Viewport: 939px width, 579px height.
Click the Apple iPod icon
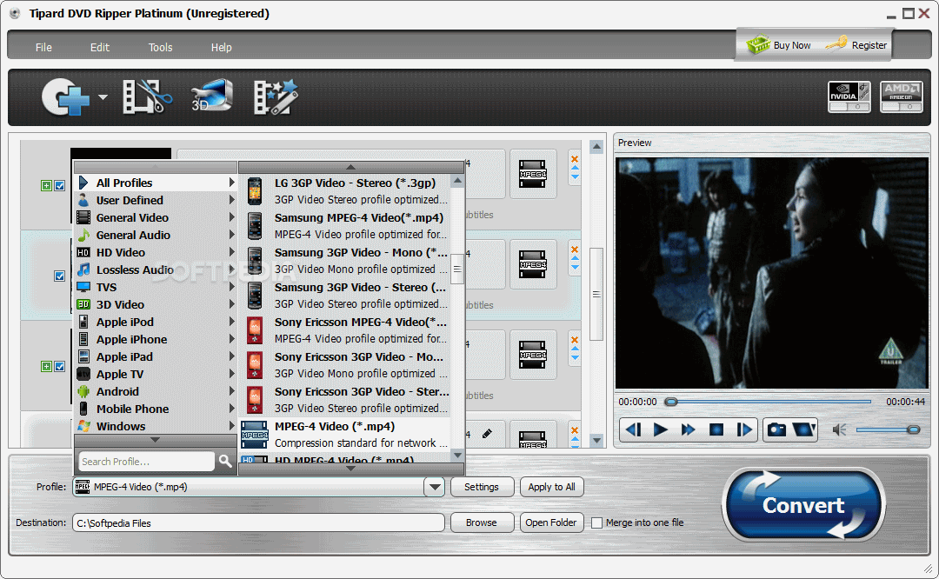coord(83,322)
